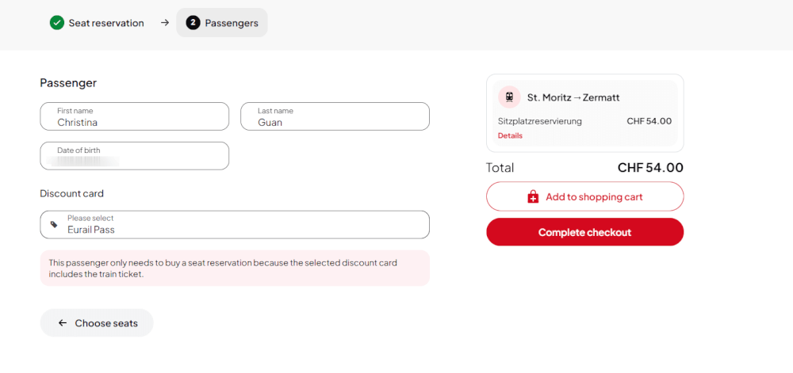Edit the Last name field containing Guan

point(335,116)
